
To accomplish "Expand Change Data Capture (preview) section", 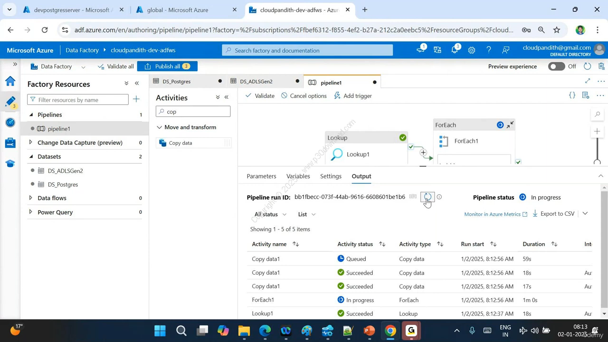I will click(31, 142).
